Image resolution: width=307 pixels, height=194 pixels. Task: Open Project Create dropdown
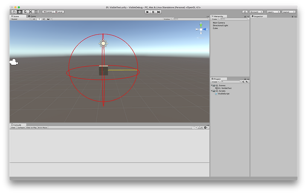215,81
